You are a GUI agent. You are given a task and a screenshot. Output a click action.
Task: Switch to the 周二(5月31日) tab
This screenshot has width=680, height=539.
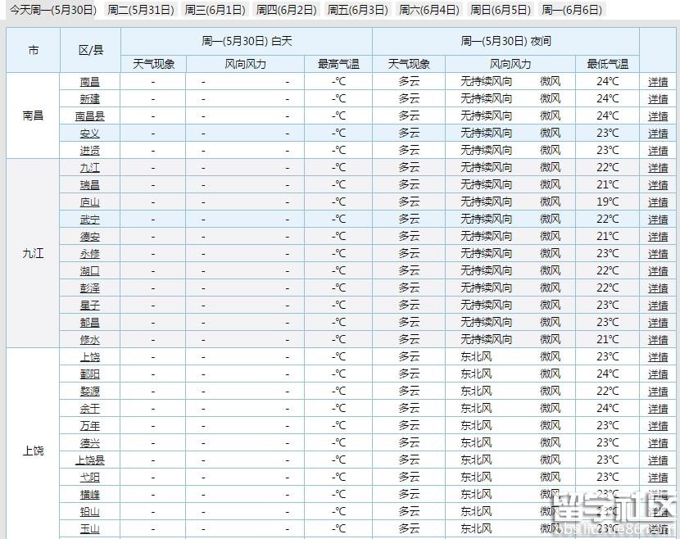pyautogui.click(x=141, y=10)
